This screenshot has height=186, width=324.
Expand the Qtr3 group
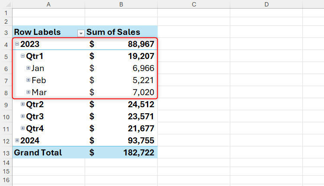22,116
